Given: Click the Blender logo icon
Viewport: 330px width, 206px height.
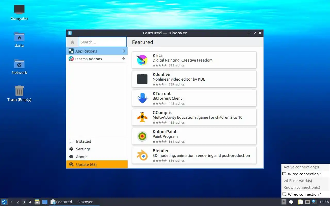Looking at the screenshot, I should click(142, 155).
